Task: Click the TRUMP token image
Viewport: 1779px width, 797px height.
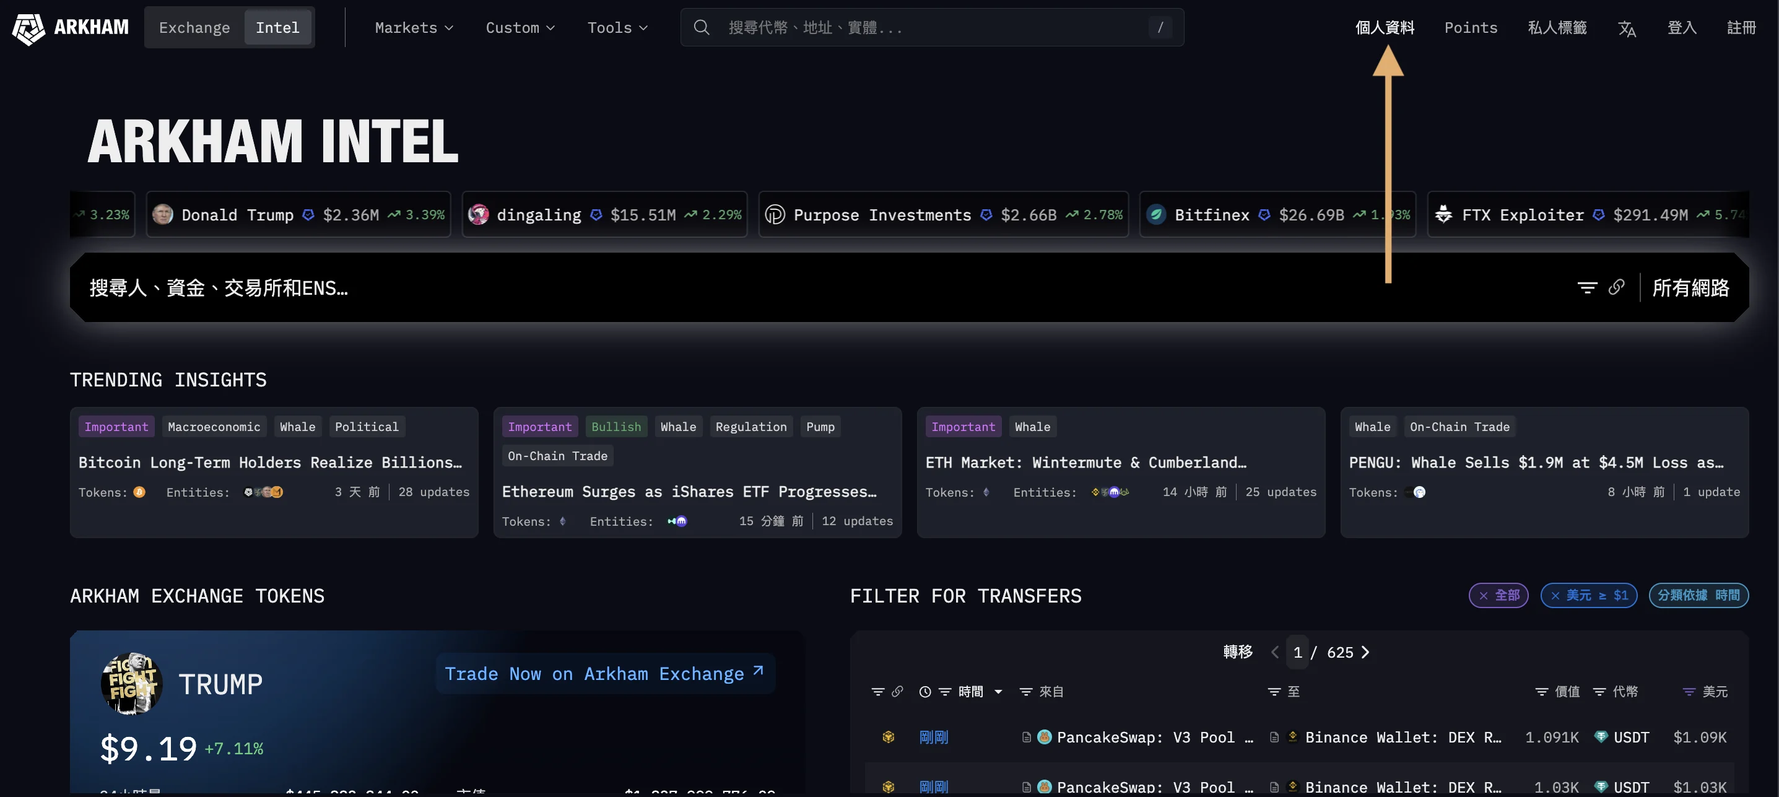Action: [131, 684]
